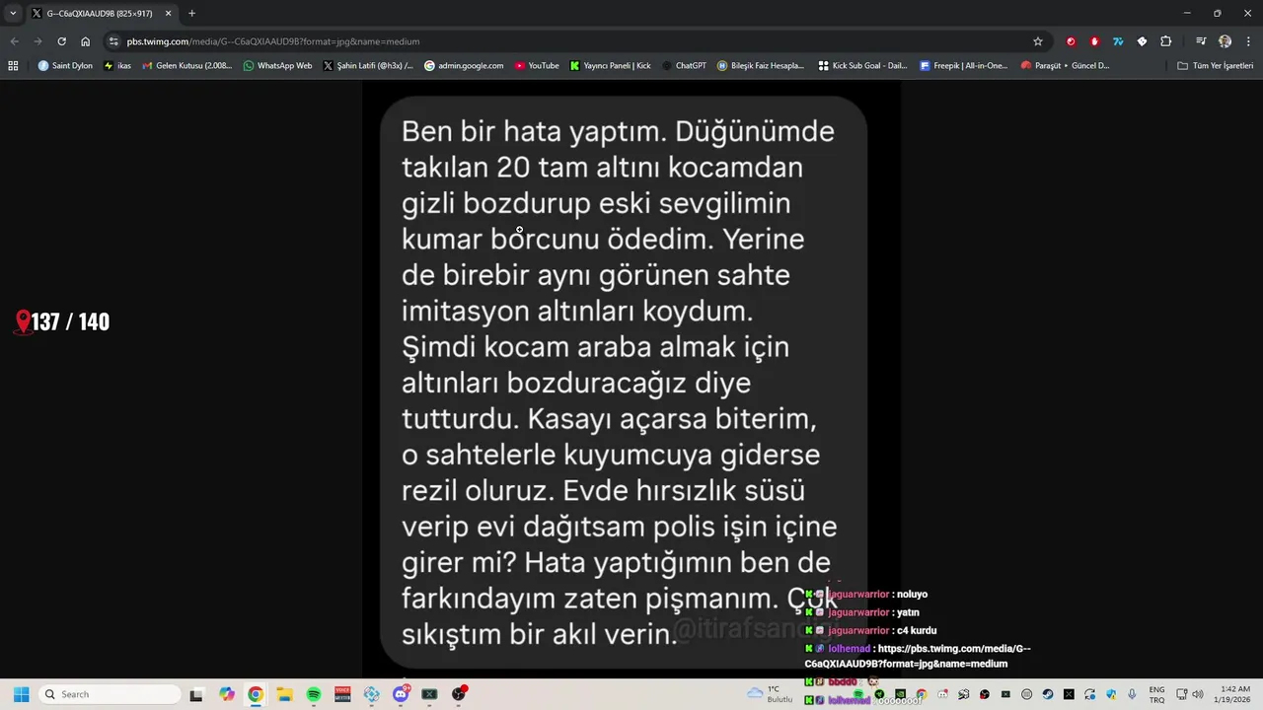Reload the page with the refresh icon
The height and width of the screenshot is (710, 1263).
pos(61,41)
